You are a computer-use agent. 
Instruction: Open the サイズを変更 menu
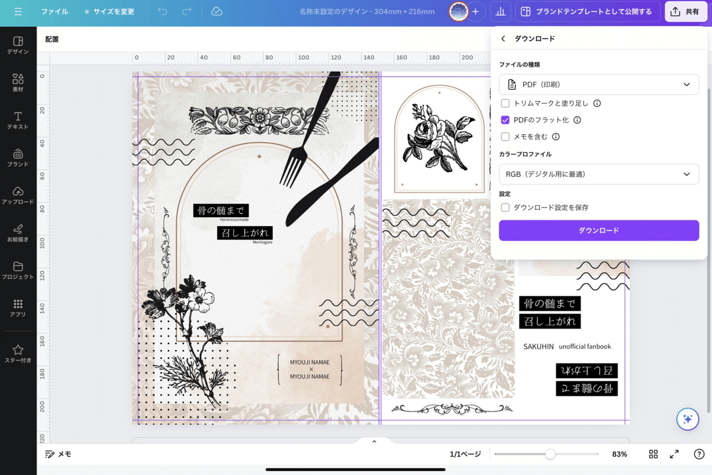[x=109, y=11]
